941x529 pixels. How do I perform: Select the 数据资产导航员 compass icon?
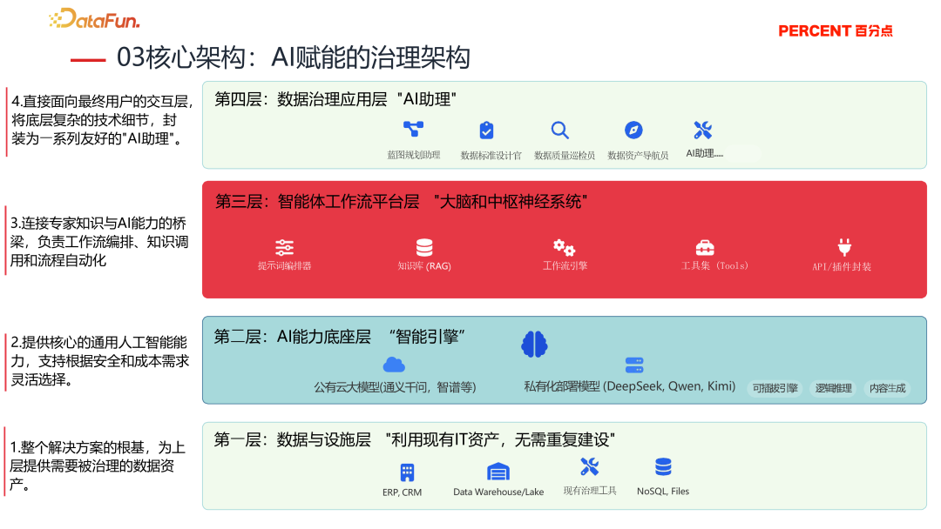pyautogui.click(x=633, y=131)
